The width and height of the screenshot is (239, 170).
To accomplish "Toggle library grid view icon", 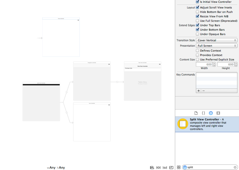I will (178, 168).
